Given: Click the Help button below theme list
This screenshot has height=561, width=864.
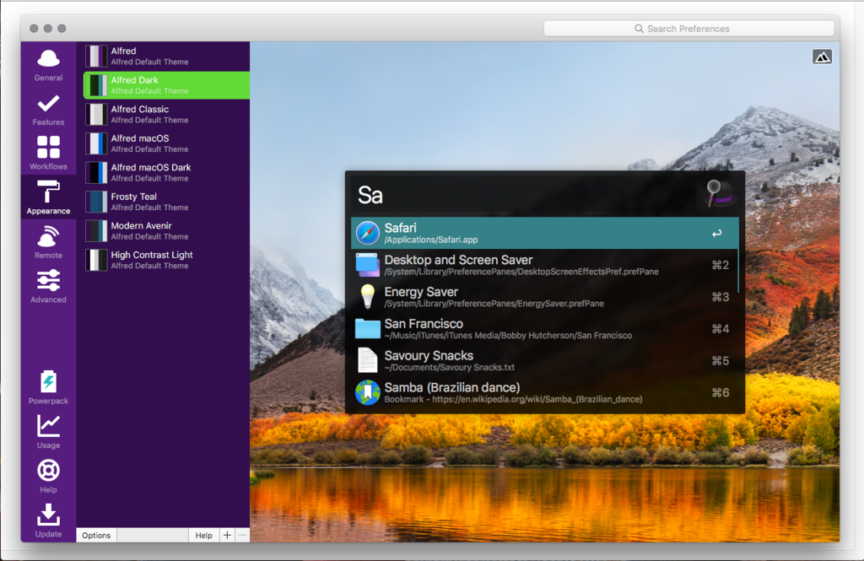Looking at the screenshot, I should pos(204,535).
